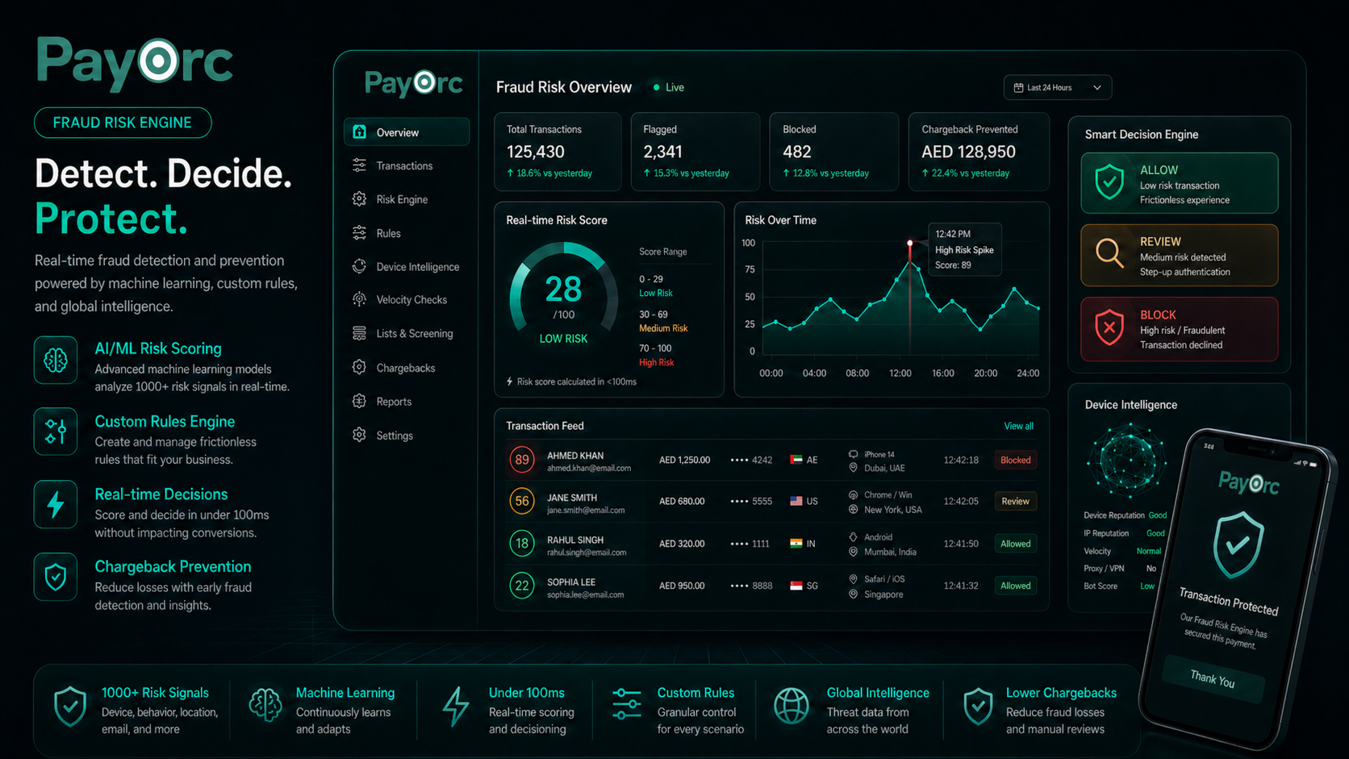This screenshot has width=1349, height=759.
Task: Click the FRAUD RISK ENGINE pill button
Action: [x=123, y=123]
